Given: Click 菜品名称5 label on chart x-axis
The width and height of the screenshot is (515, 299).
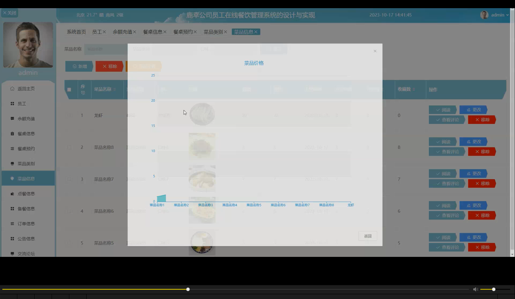Looking at the screenshot, I should point(254,205).
